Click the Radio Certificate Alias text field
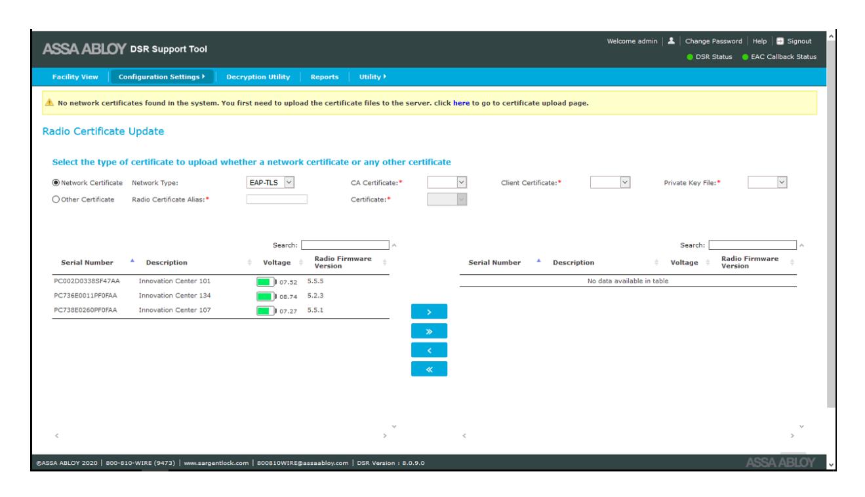Screen dimensions: 865x497 pos(277,199)
